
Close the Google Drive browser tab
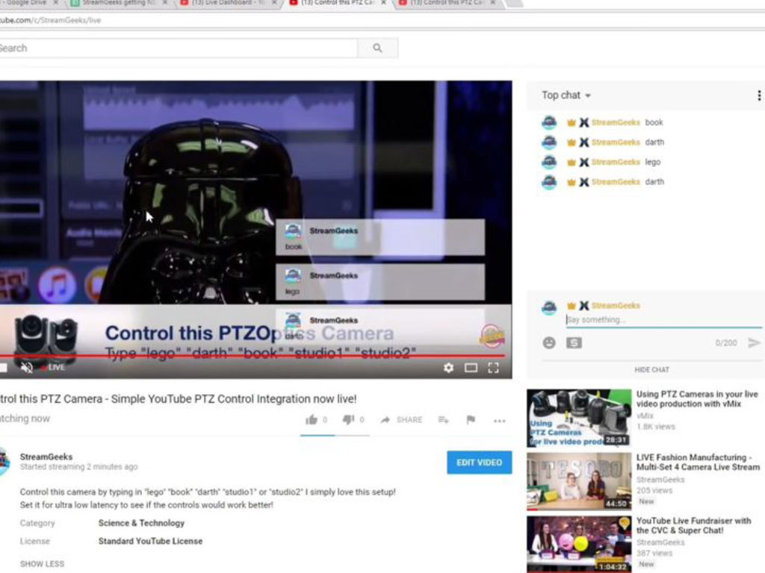55,3
